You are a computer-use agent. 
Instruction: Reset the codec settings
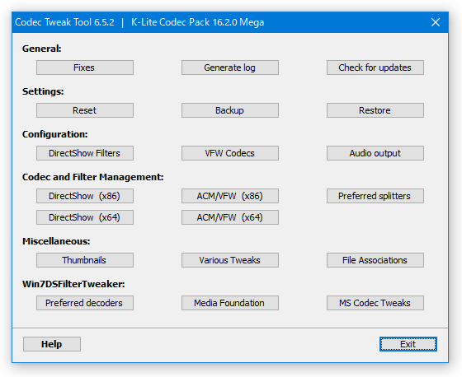(x=85, y=110)
